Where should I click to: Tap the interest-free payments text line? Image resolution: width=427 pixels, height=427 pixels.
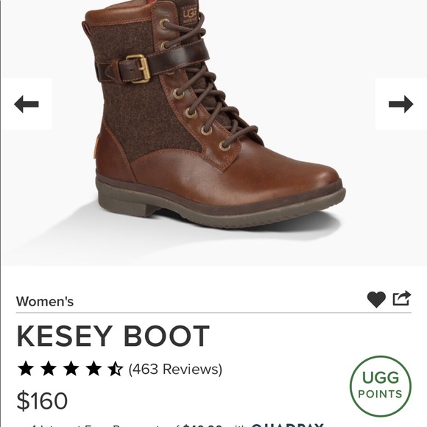(177, 425)
